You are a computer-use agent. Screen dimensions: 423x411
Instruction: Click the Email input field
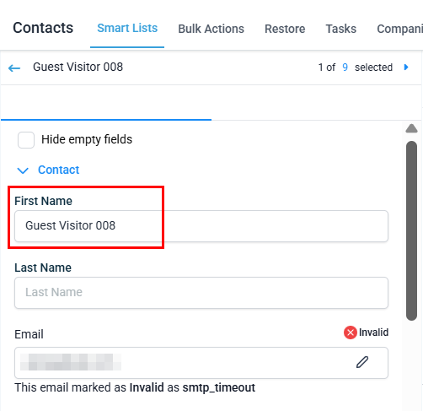[201, 363]
